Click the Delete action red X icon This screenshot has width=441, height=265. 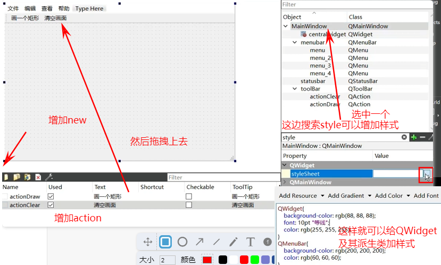click(38, 177)
